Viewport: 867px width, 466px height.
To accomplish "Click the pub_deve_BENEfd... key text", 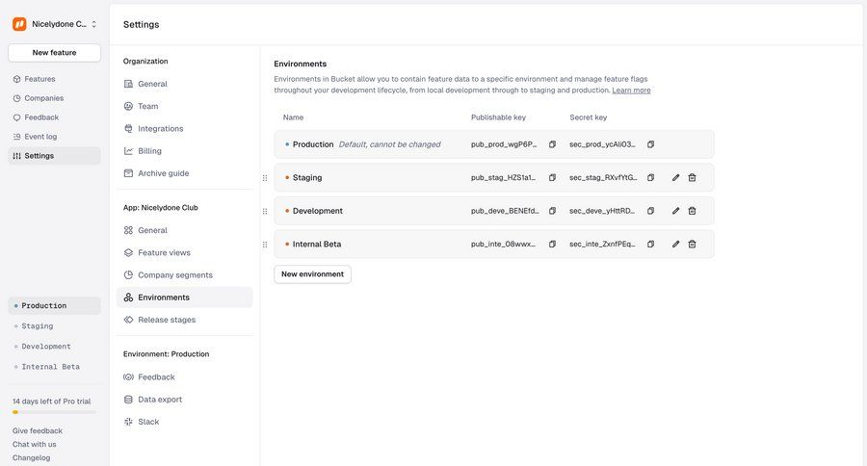I will tap(505, 211).
